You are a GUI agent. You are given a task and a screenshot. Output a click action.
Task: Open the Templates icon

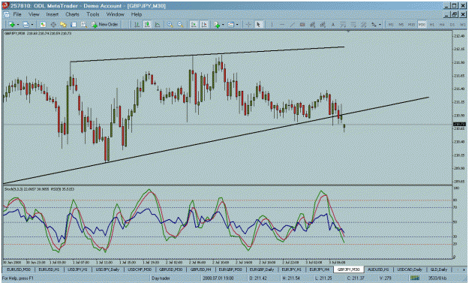[x=231, y=25]
